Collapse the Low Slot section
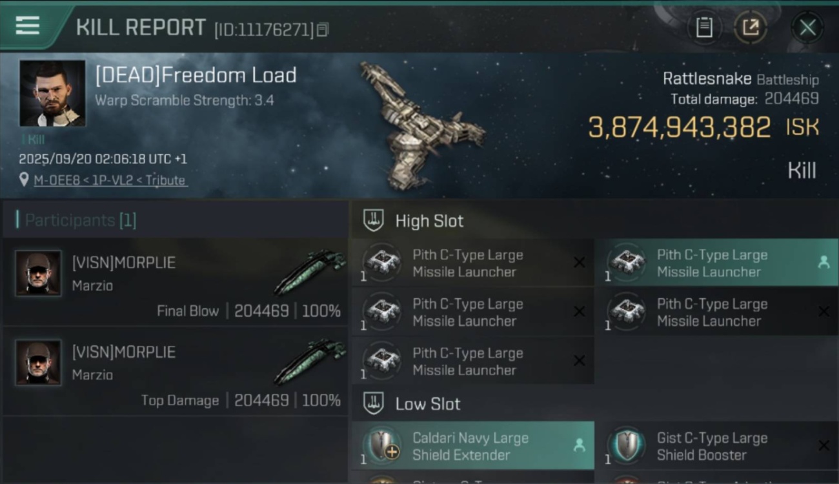Image resolution: width=839 pixels, height=484 pixels. coord(374,404)
